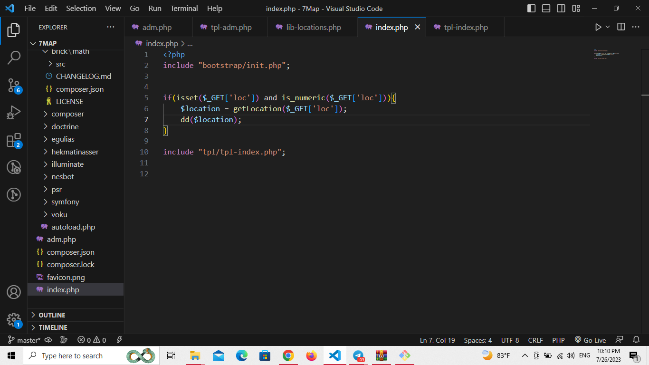
Task: Toggle Panel layout button in title bar
Action: click(546, 9)
